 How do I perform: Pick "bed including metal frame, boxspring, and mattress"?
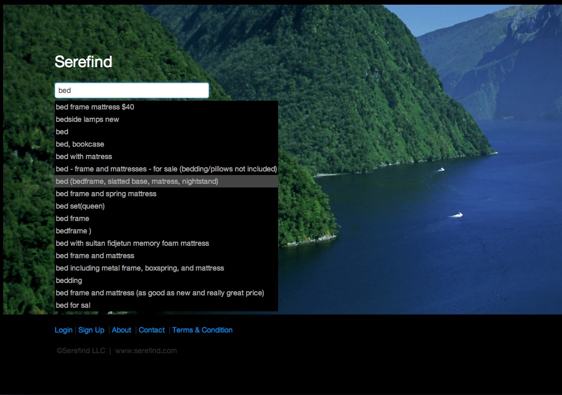(166, 268)
